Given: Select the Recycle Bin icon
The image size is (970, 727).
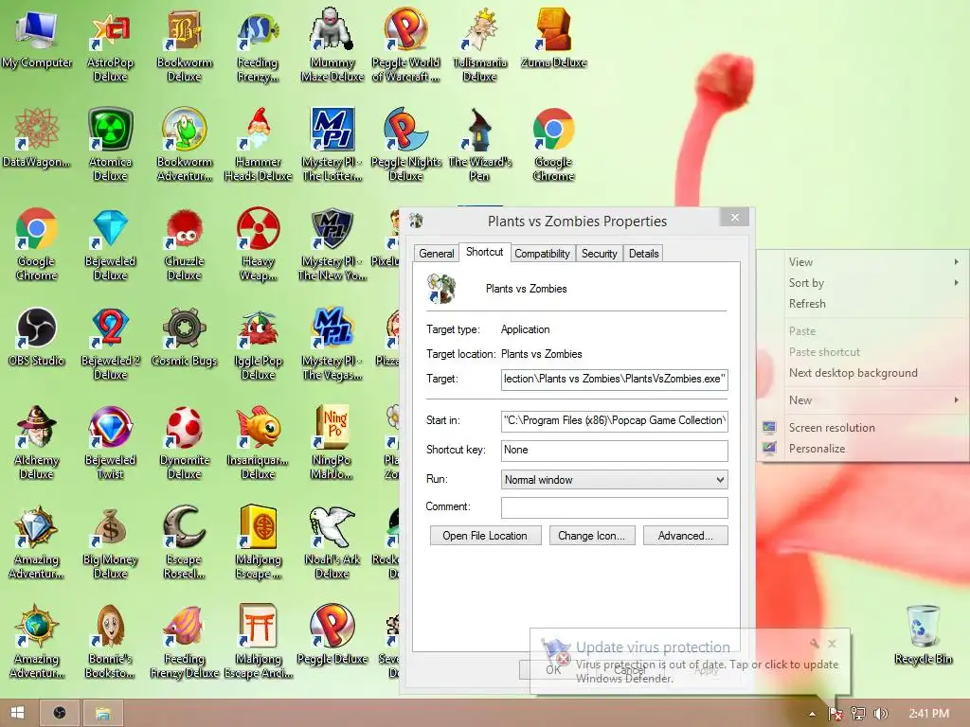Looking at the screenshot, I should 923,636.
